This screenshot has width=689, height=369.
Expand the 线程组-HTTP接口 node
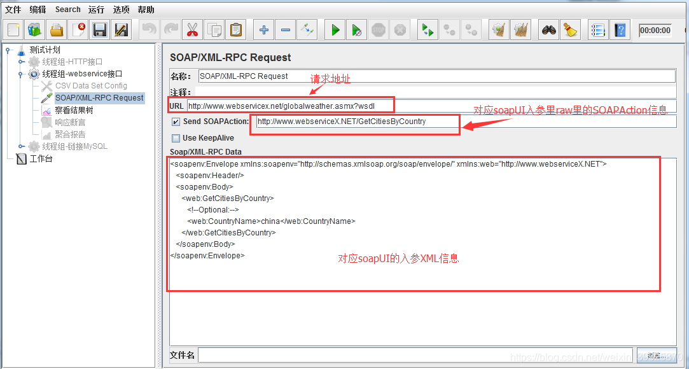point(20,62)
